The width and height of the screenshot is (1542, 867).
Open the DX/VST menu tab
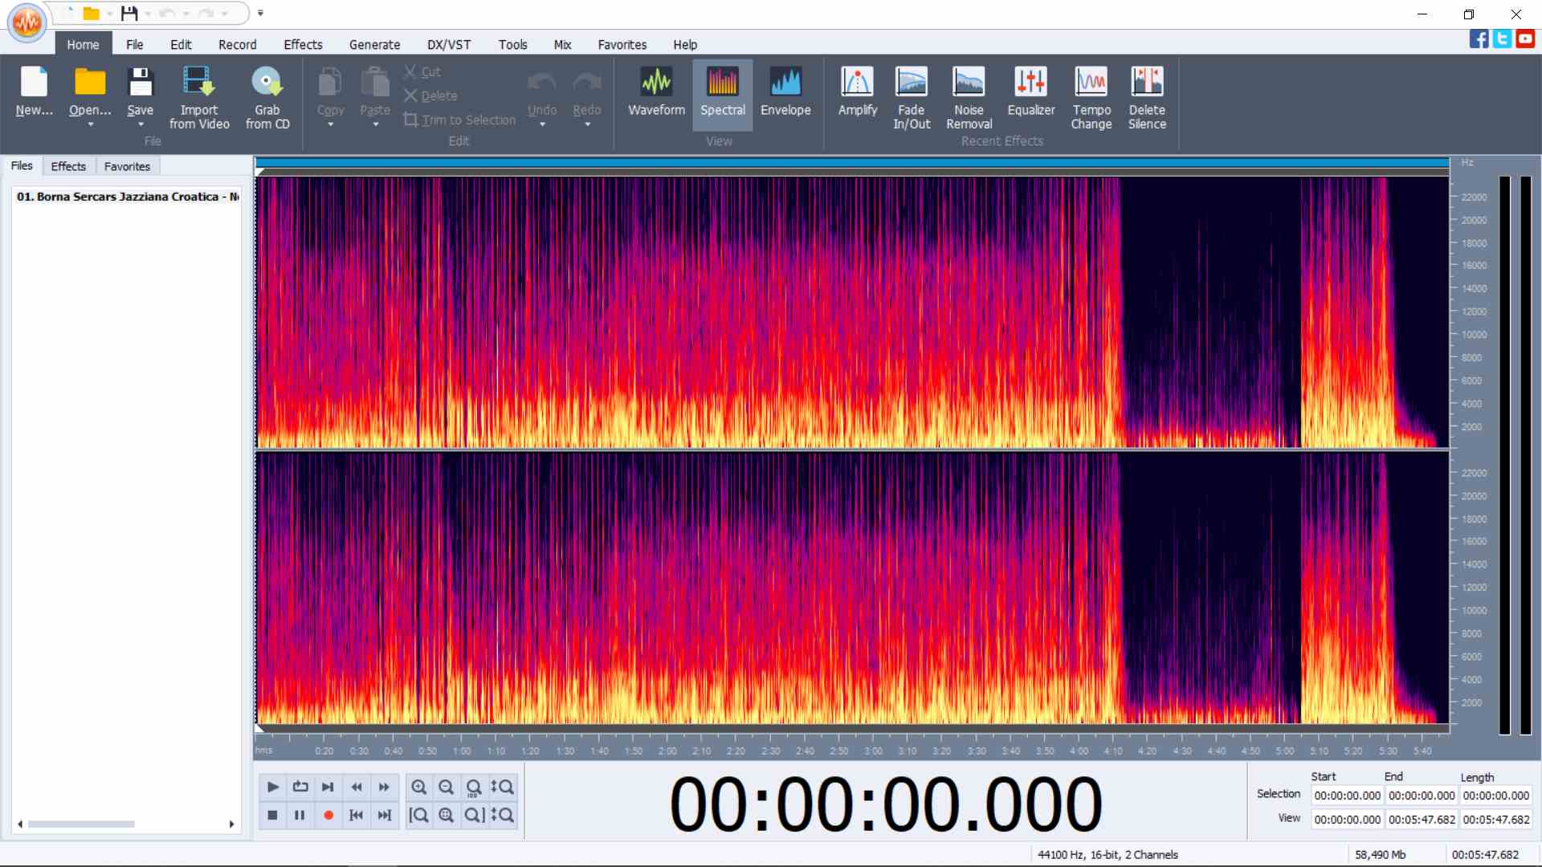(448, 45)
